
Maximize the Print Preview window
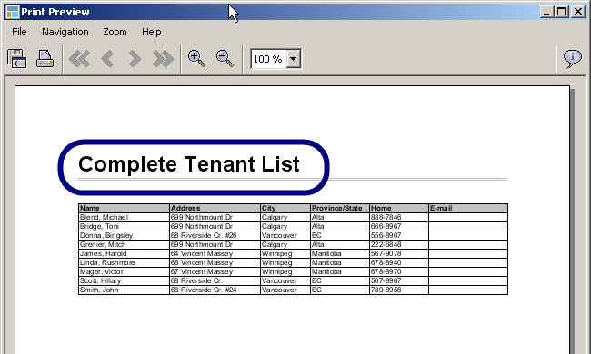coord(562,12)
